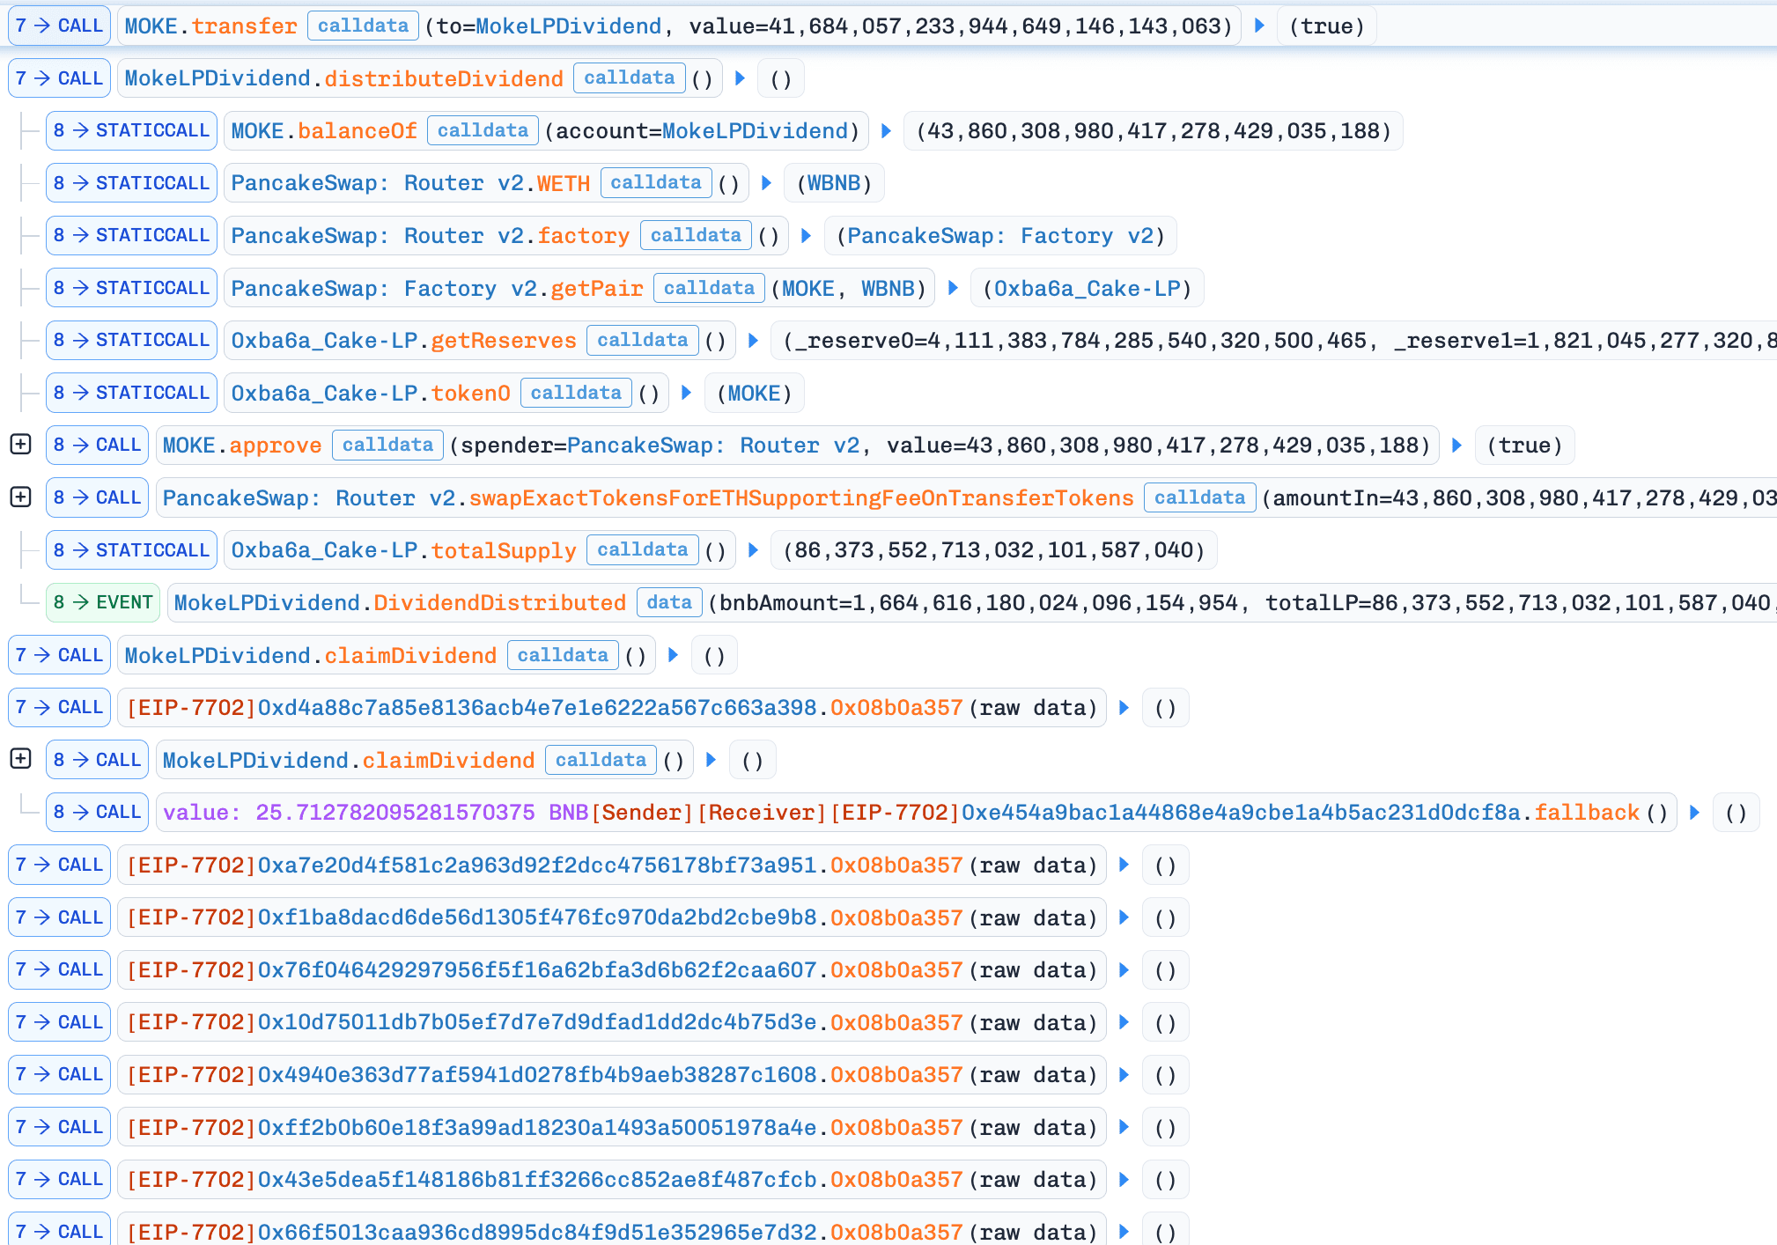
Task: Select the 8 → STATICCALL badge on balanceOf row
Action: 131,130
